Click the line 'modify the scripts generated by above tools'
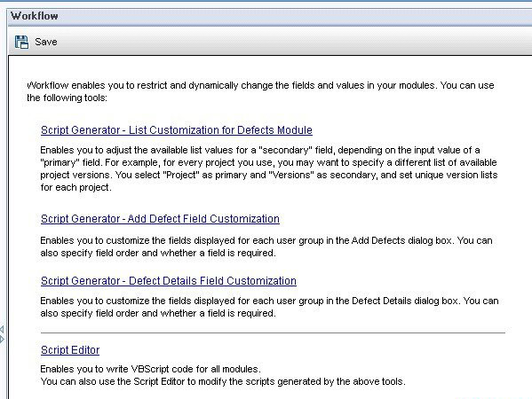The width and height of the screenshot is (532, 399). pos(223,381)
